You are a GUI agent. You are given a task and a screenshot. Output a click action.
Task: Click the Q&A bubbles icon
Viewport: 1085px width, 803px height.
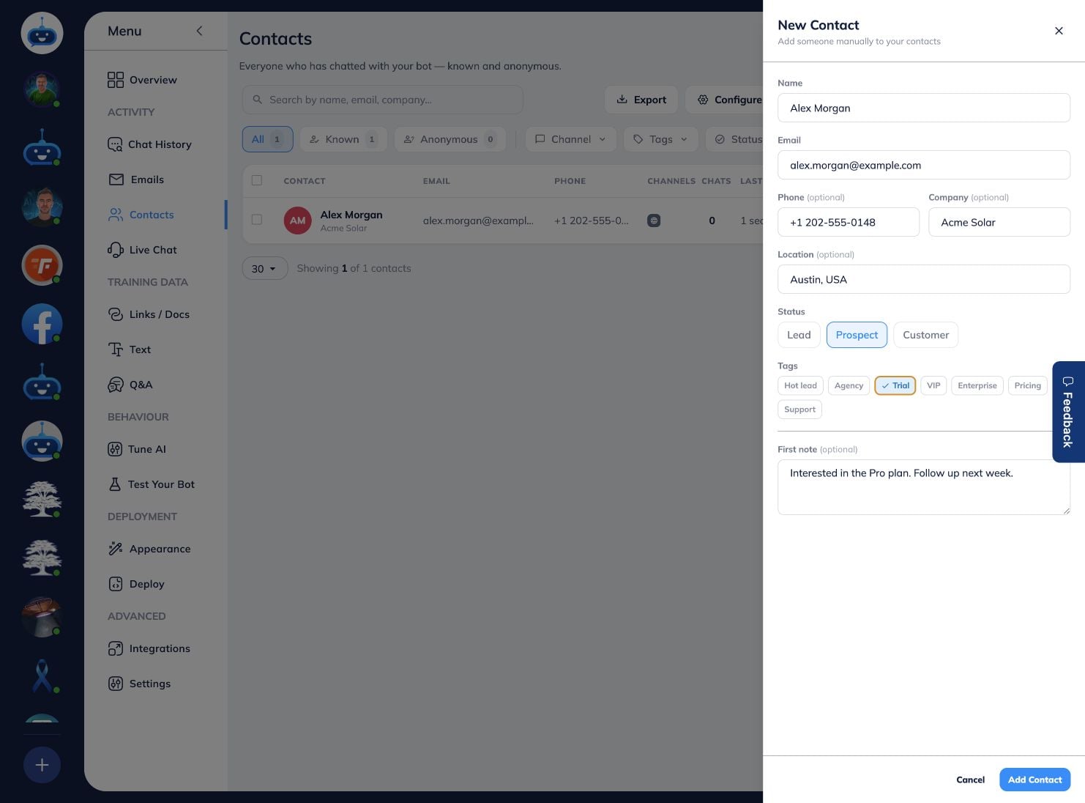pyautogui.click(x=116, y=385)
